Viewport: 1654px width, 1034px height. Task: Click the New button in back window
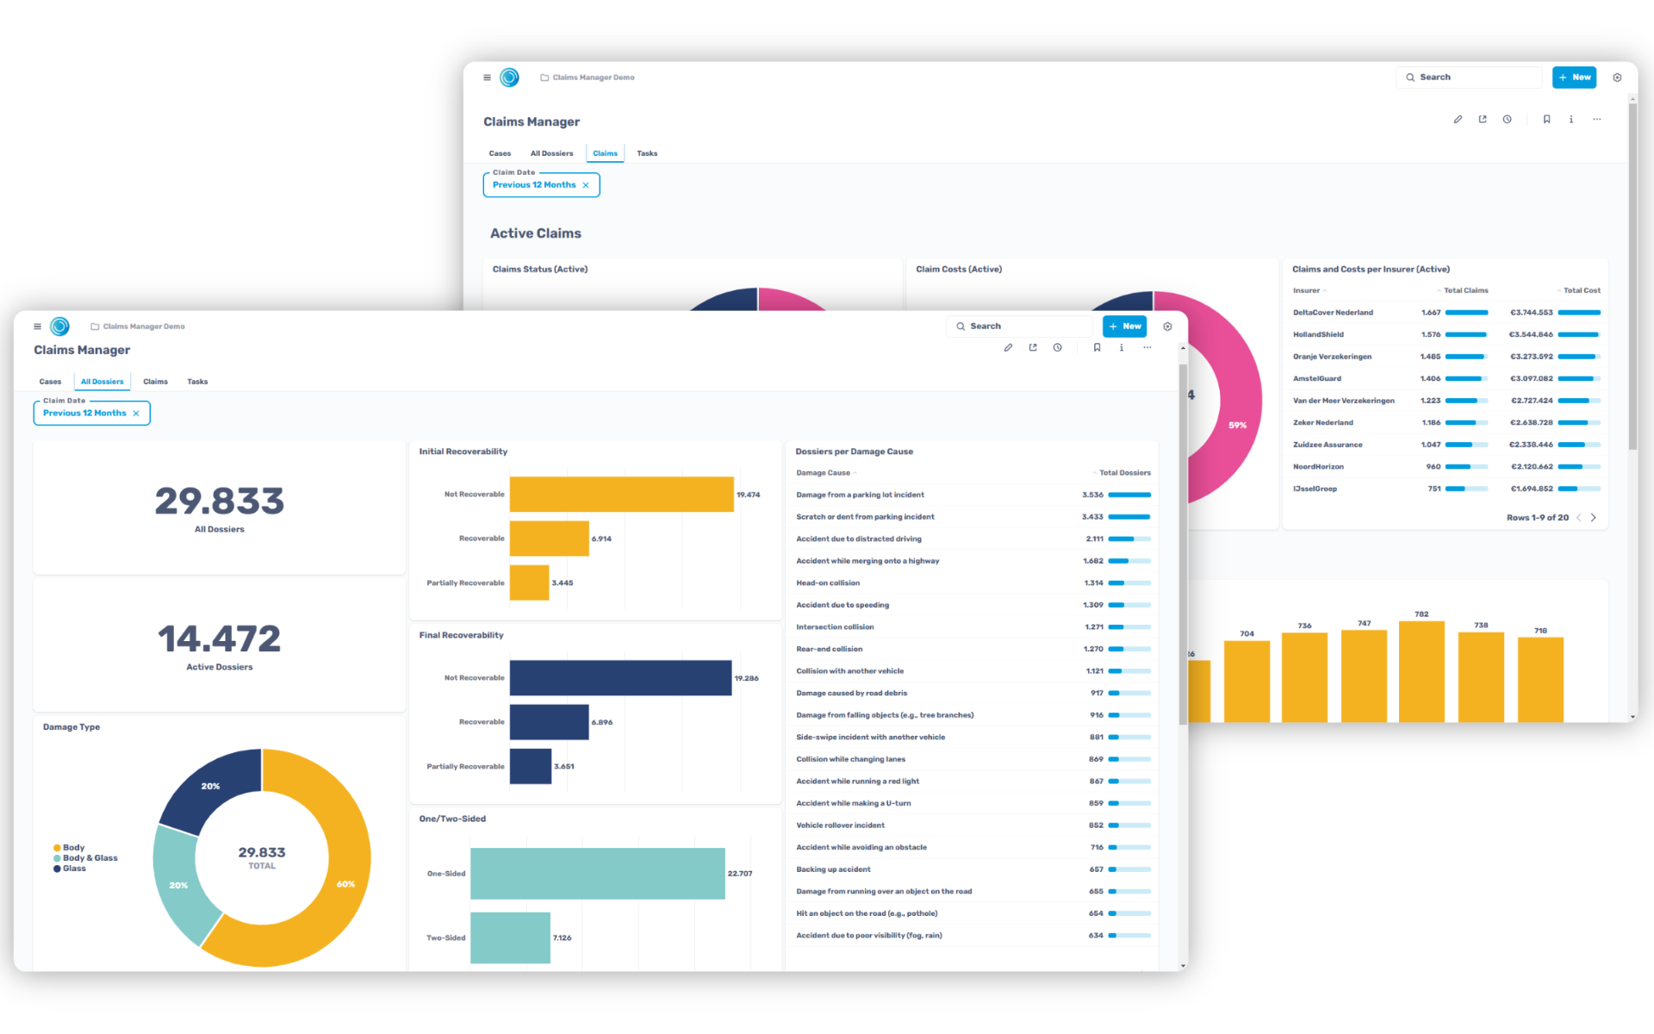tap(1574, 78)
